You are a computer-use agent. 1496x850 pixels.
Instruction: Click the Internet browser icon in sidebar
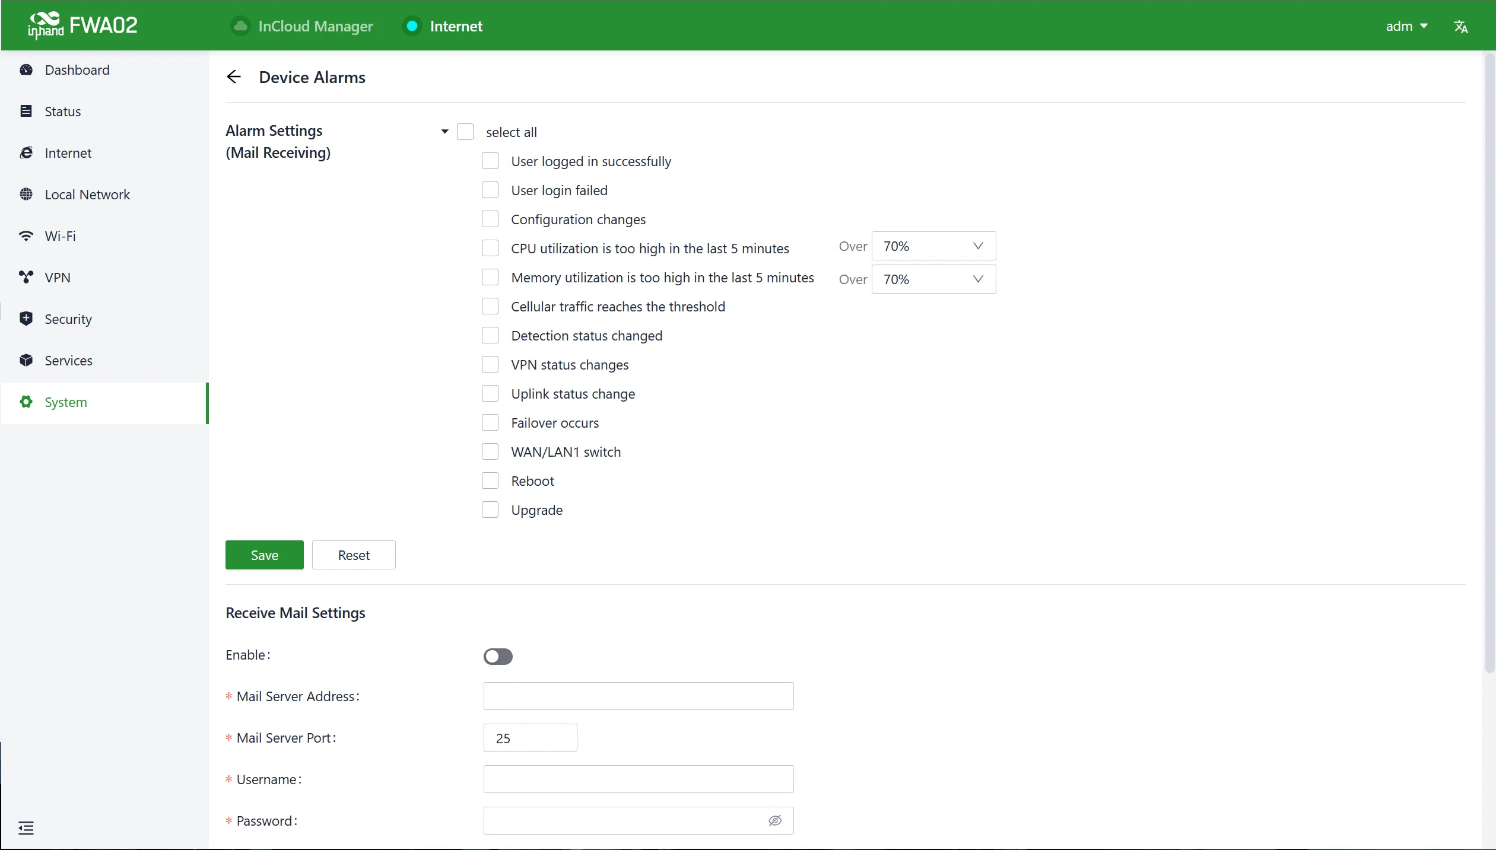click(x=26, y=153)
